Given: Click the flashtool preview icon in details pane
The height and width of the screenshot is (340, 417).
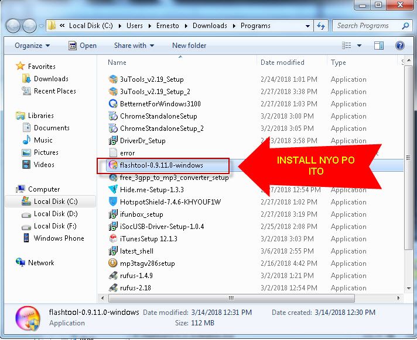Looking at the screenshot, I should 28,318.
